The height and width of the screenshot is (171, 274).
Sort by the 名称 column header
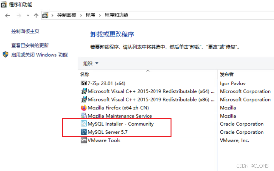[85, 74]
